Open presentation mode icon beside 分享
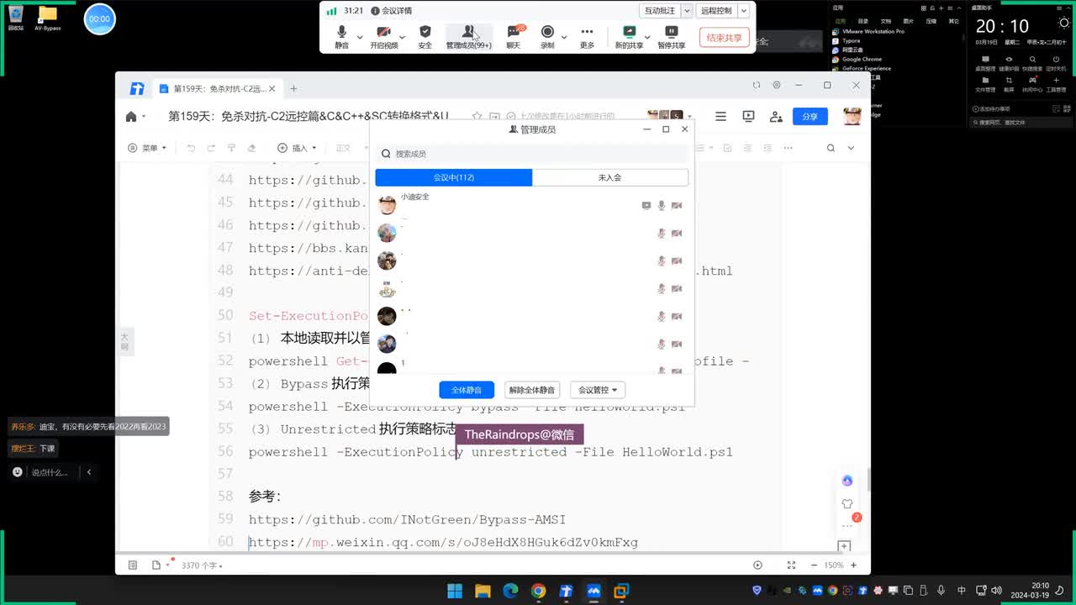Screen dimensions: 1076x605 [748, 117]
